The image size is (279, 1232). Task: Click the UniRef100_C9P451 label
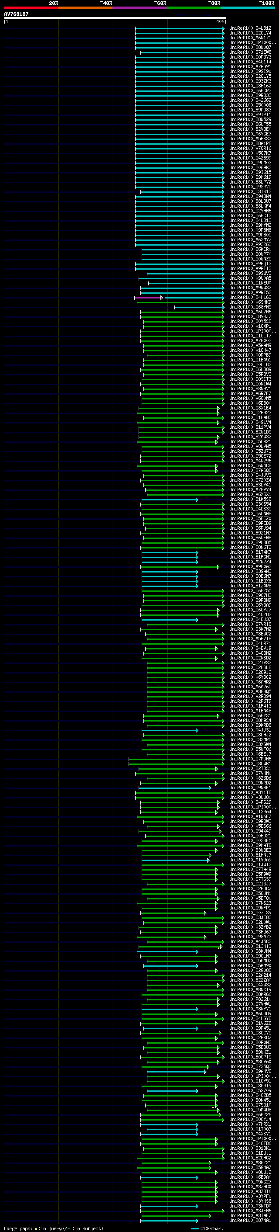250,1028
